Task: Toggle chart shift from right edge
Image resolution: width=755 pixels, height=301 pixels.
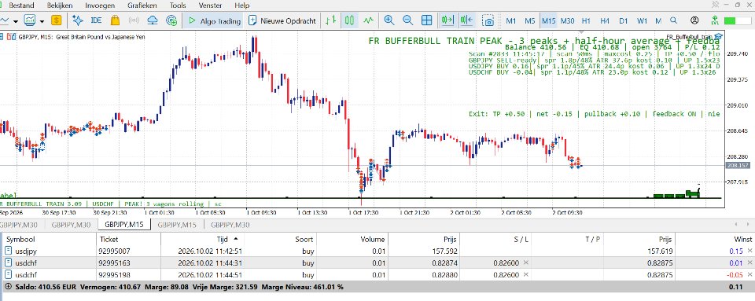Action: coord(466,20)
